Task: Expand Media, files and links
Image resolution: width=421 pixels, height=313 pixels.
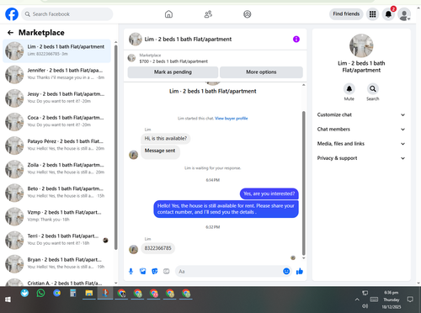Action: click(x=361, y=144)
